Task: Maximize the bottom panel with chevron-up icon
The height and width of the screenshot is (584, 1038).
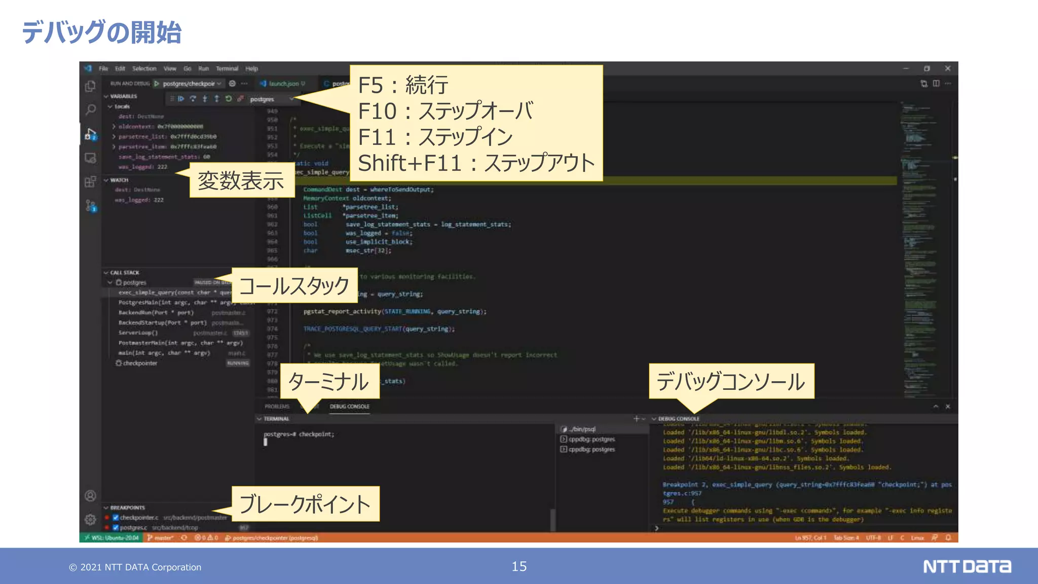Action: click(x=936, y=407)
